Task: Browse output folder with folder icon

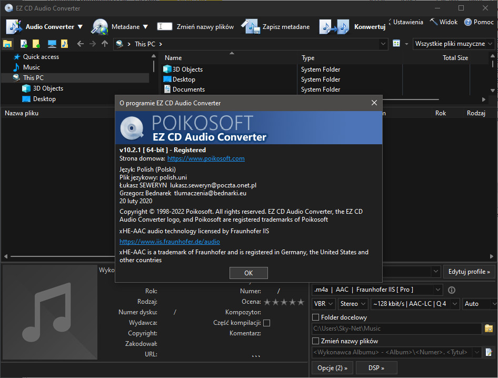Action: pos(489,329)
